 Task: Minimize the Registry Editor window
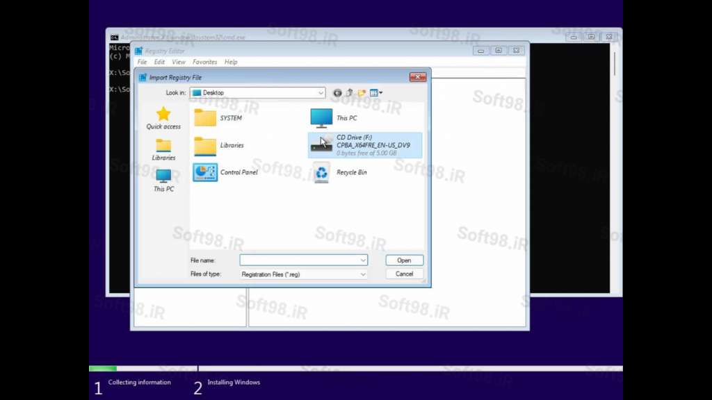point(481,51)
